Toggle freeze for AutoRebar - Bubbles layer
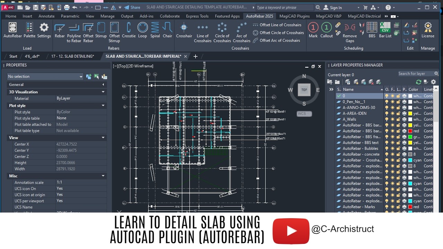Image resolution: width=443 pixels, height=249 pixels. (x=392, y=148)
